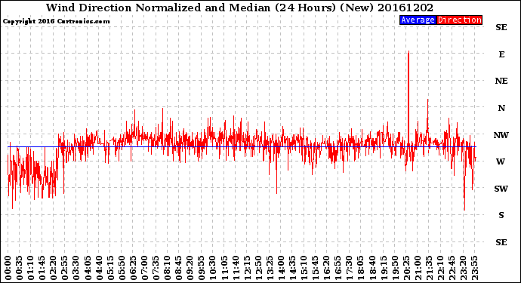Select the chart title "Wind Direction Normalized and Median"
The height and width of the screenshot is (283, 521).
[159, 8]
